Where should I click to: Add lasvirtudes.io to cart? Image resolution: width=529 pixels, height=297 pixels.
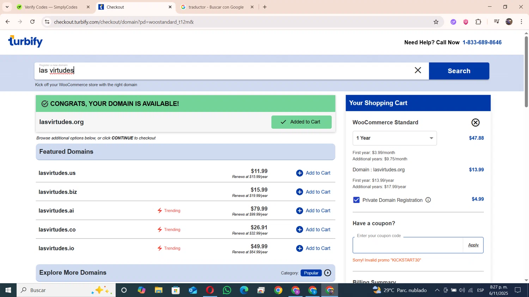tap(313, 248)
